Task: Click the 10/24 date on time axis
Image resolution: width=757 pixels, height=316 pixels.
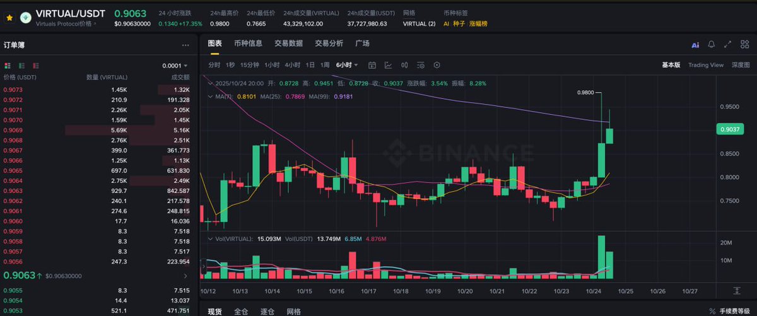Action: (x=594, y=291)
